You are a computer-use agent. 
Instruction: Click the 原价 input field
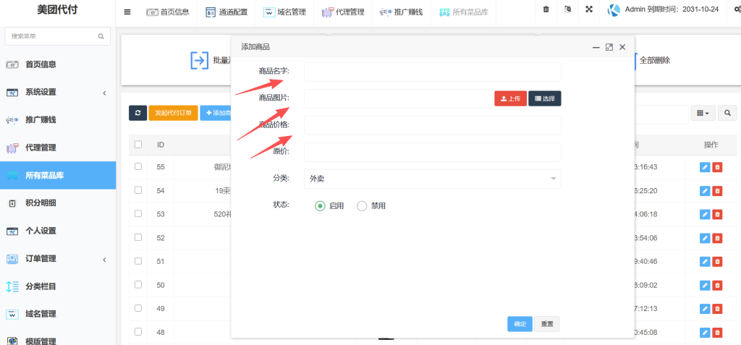tap(433, 152)
